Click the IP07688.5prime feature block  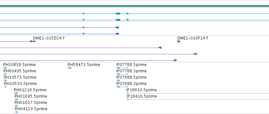click(x=118, y=81)
